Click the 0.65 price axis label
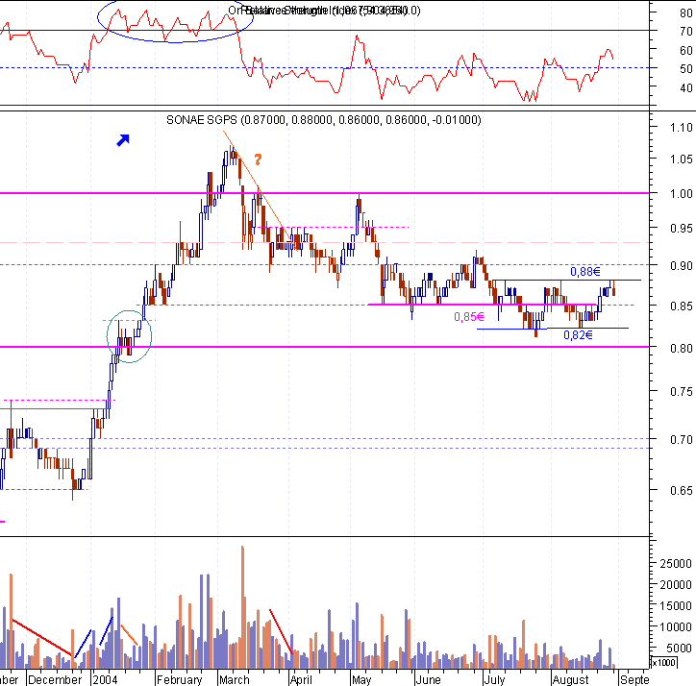Screen dimensions: 696x686 point(681,490)
